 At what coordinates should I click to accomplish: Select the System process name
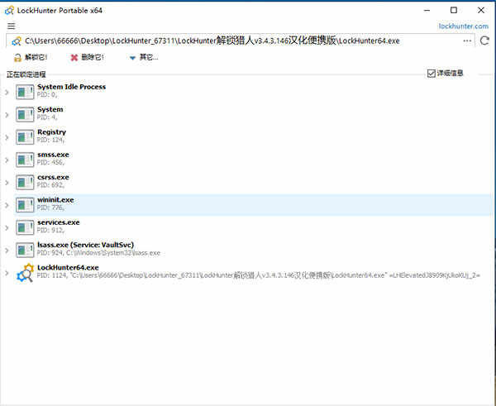point(50,109)
